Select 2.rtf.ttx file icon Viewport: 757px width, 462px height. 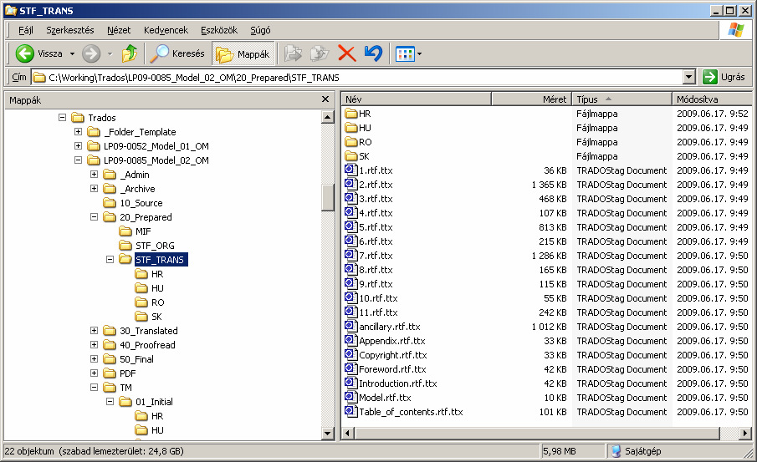tap(350, 184)
